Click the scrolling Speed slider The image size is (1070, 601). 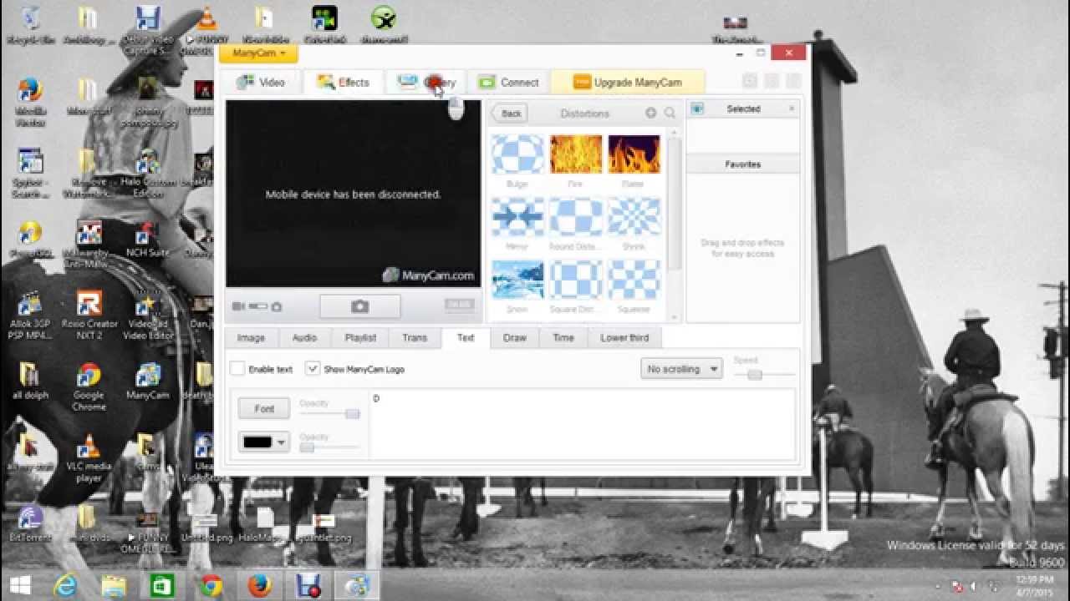pos(765,375)
